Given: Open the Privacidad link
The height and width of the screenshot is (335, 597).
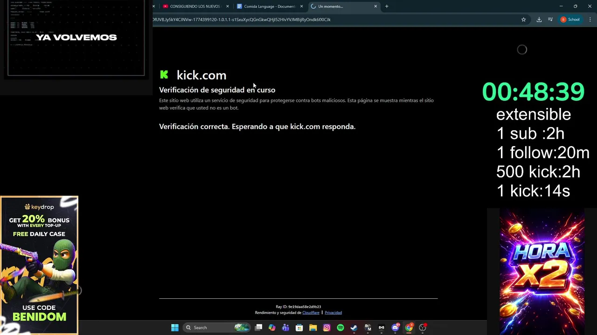Looking at the screenshot, I should (333, 313).
